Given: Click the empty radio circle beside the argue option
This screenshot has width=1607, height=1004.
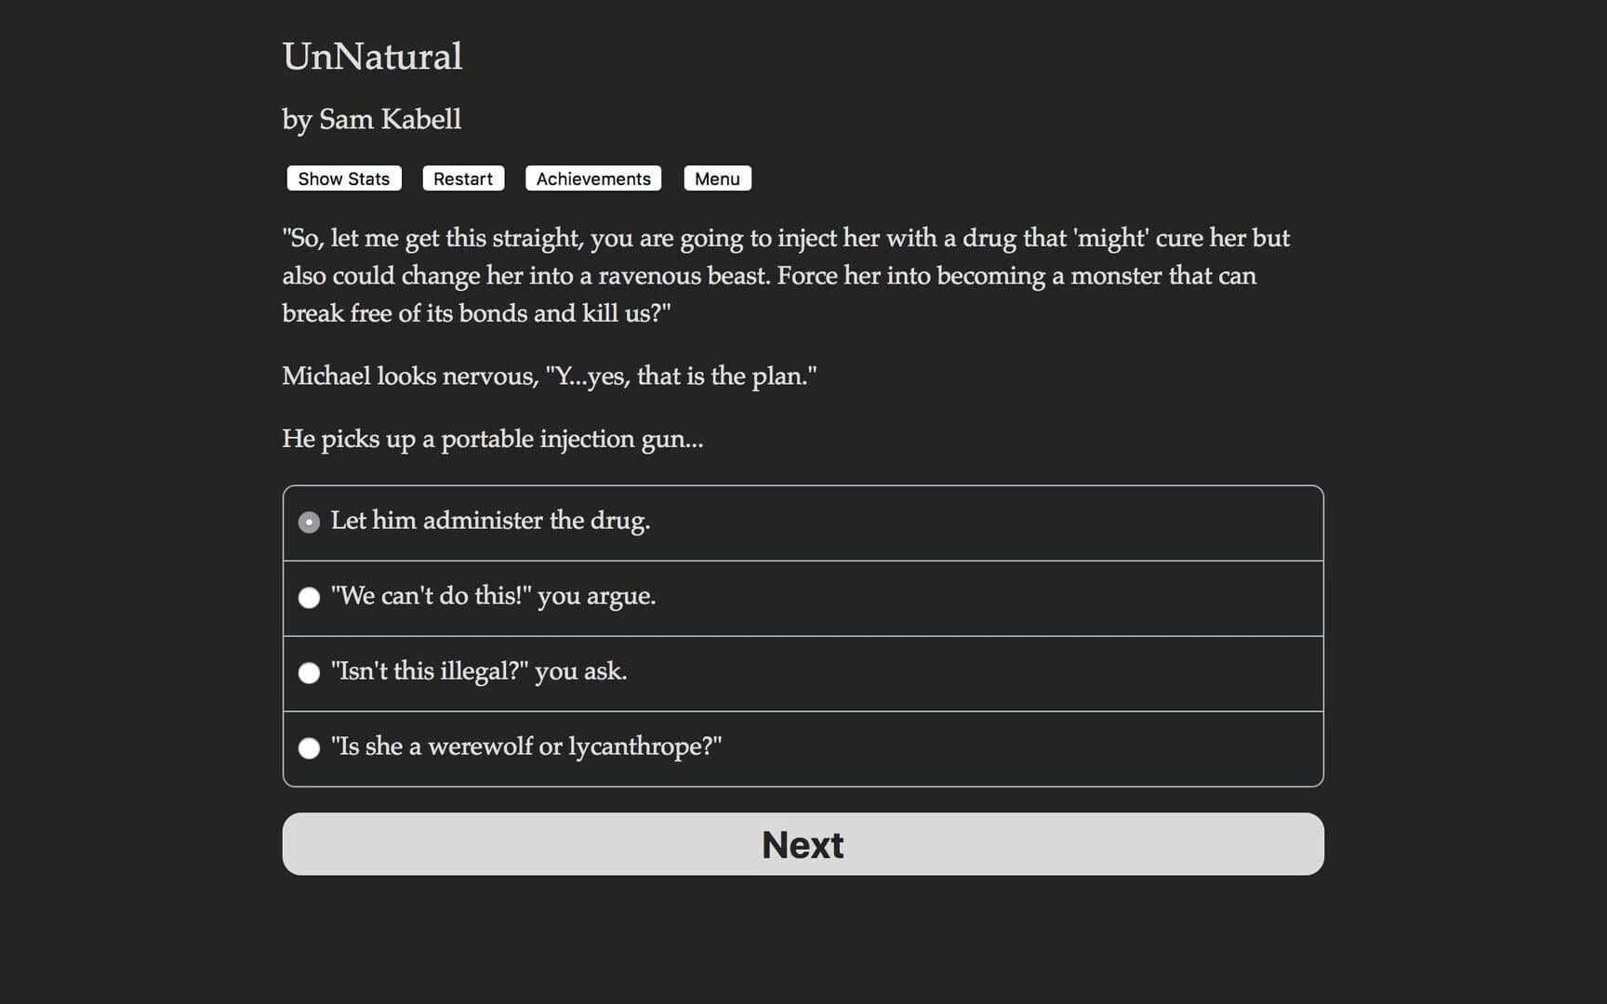Looking at the screenshot, I should (x=309, y=598).
